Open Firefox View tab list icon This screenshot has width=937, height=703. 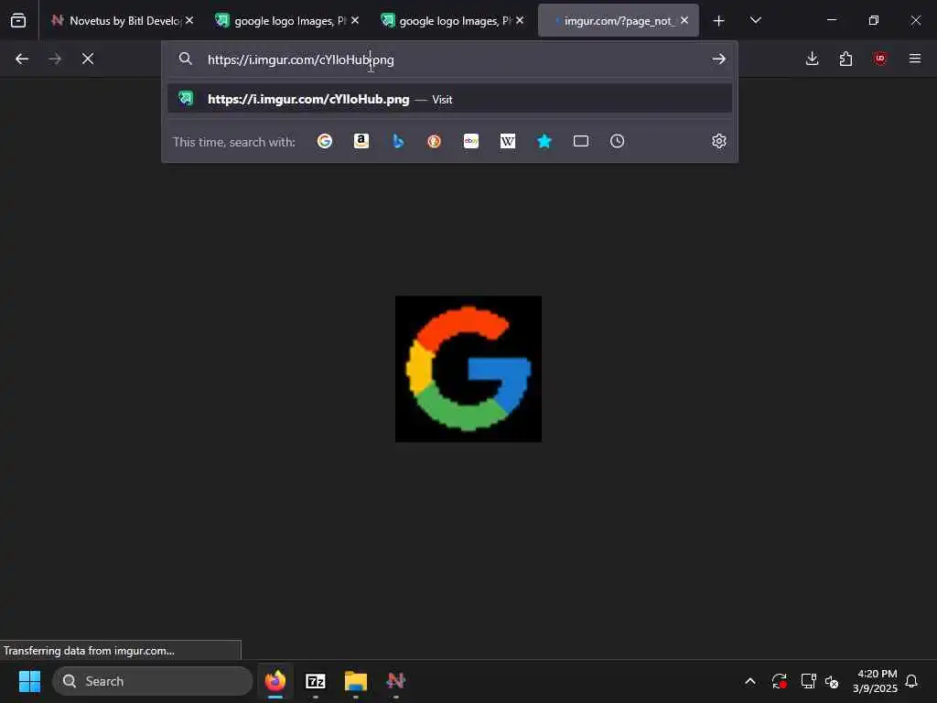[18, 20]
